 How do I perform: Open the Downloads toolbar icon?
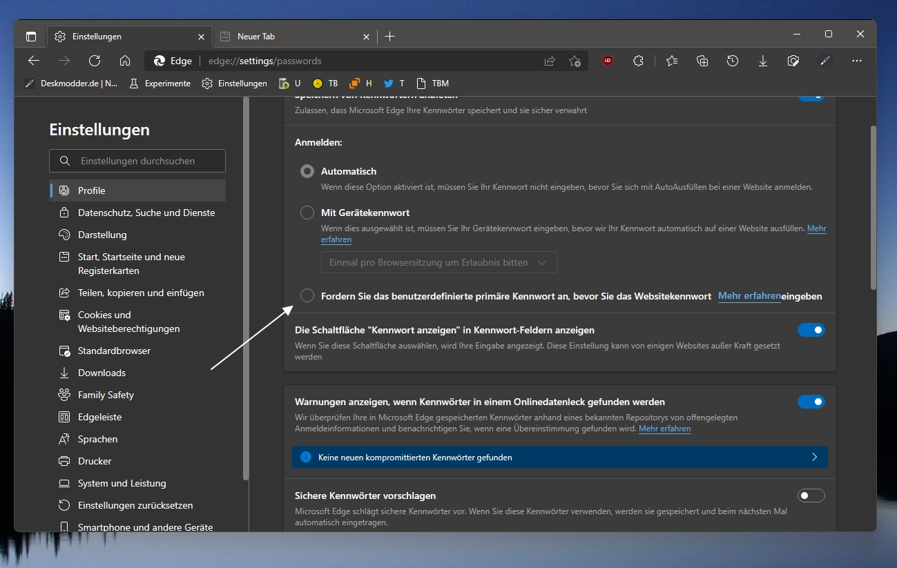tap(763, 61)
